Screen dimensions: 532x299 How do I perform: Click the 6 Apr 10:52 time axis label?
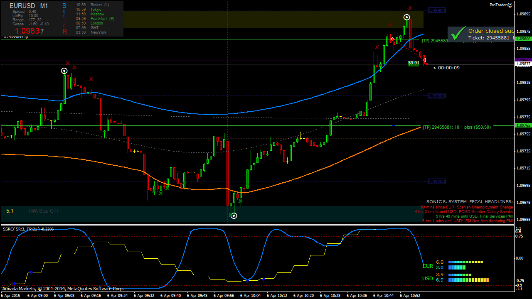coord(410,296)
